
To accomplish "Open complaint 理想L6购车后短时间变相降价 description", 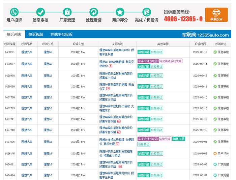I will [x=116, y=154].
